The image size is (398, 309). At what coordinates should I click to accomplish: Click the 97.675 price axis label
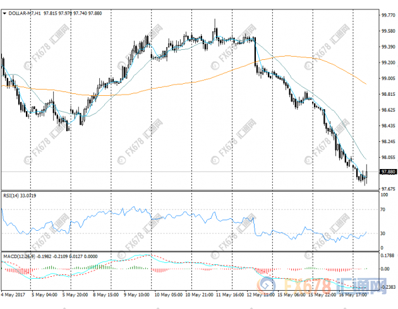point(387,189)
